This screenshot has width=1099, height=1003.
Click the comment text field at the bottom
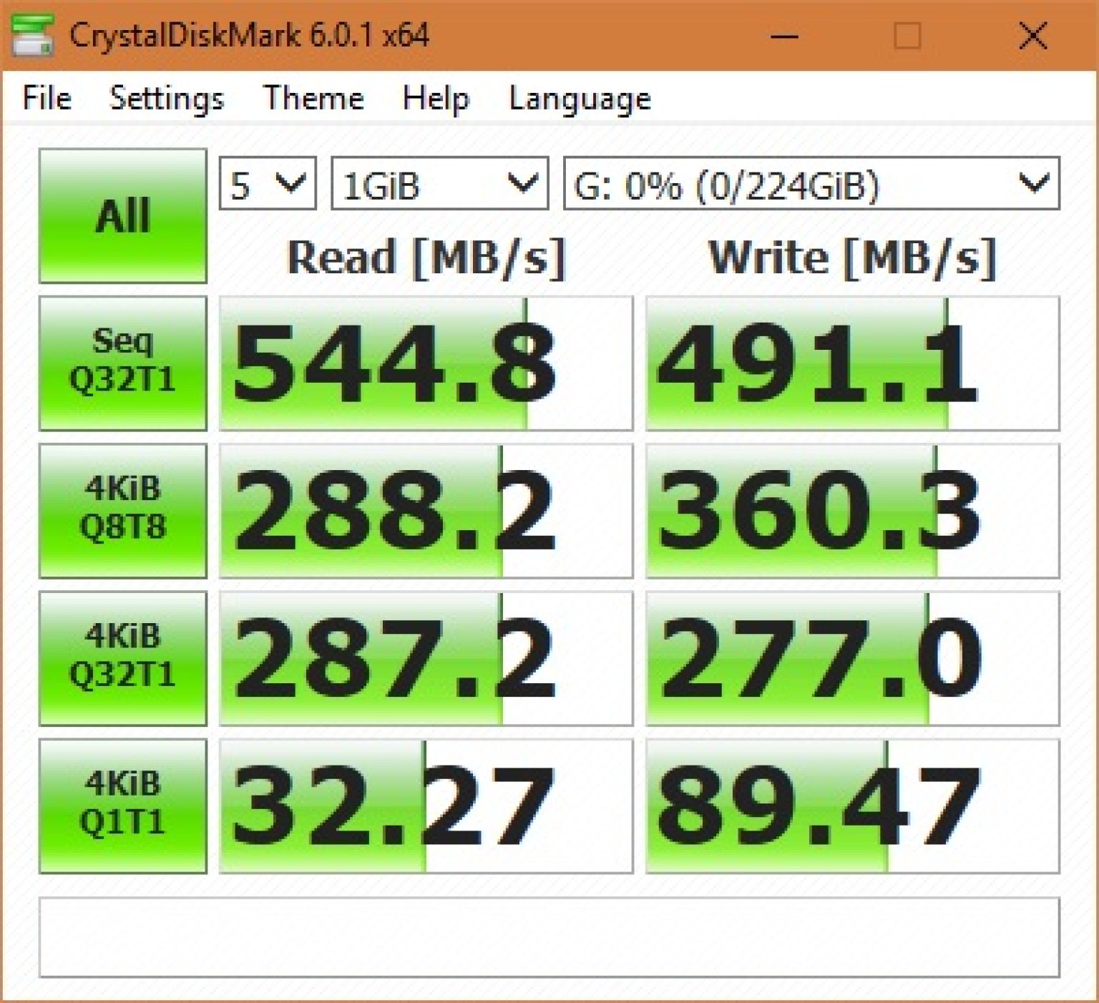coord(549,937)
